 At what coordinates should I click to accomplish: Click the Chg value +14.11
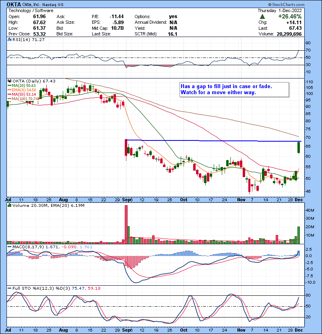(294, 23)
